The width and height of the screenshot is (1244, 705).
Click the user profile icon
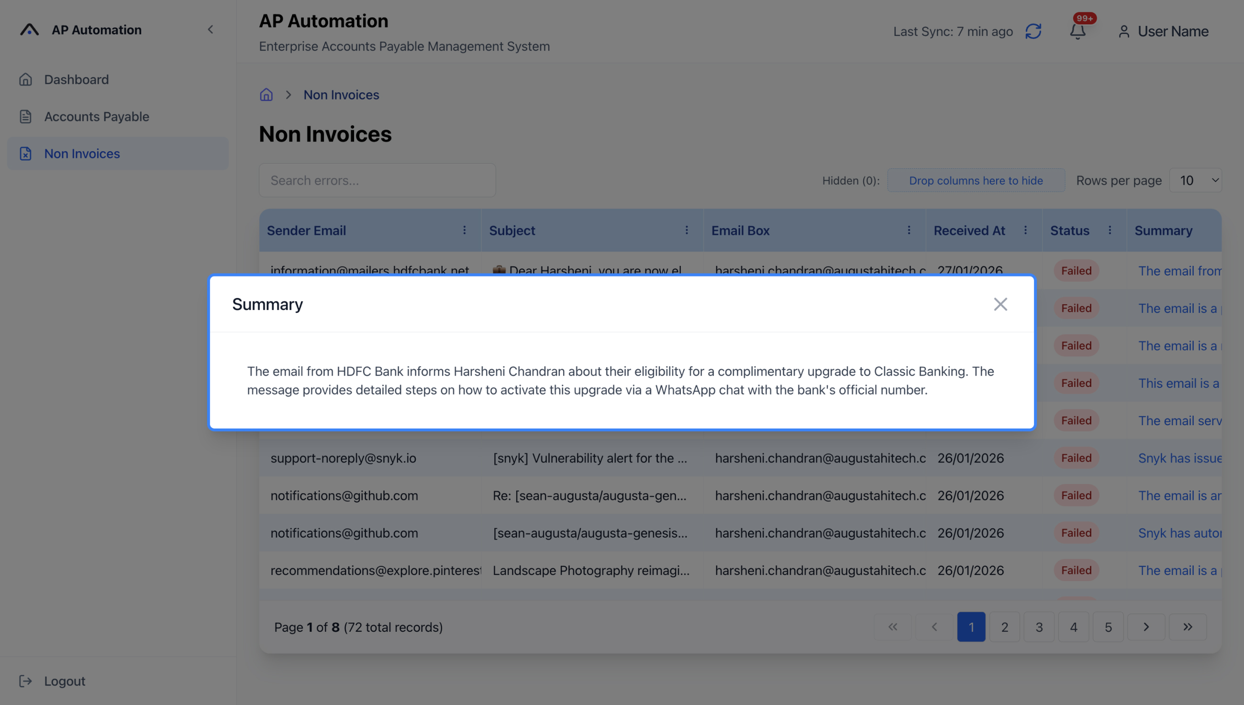point(1124,32)
